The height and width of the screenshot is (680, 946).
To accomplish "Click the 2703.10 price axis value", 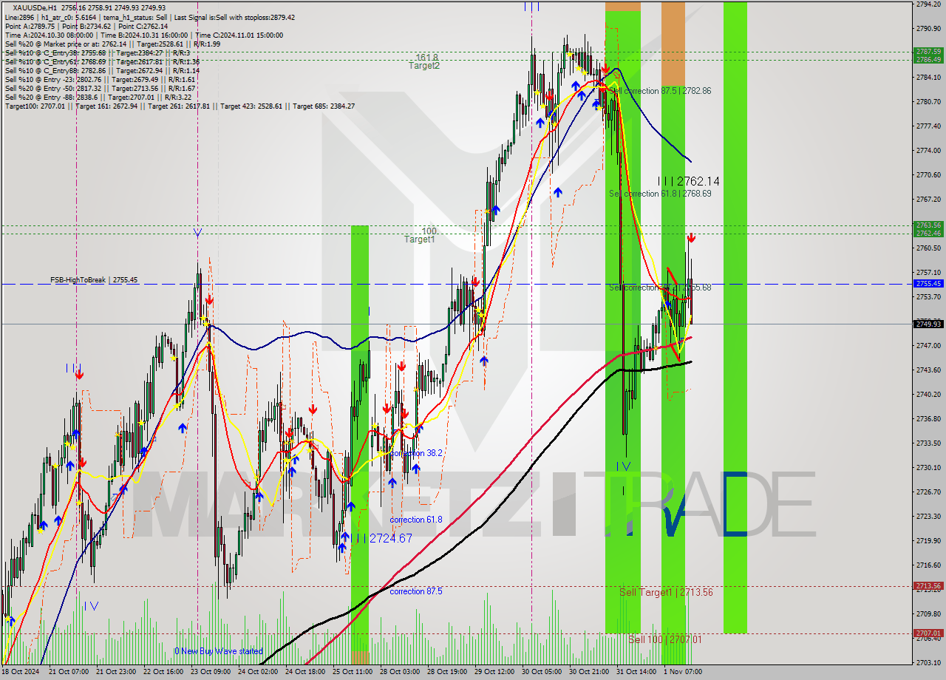I will [x=928, y=662].
